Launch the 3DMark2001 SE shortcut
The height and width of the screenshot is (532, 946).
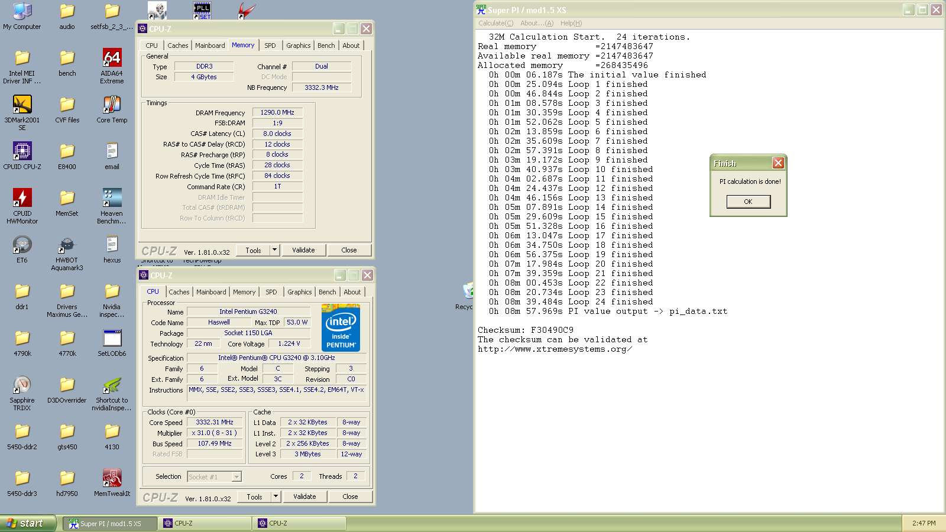[x=22, y=112]
